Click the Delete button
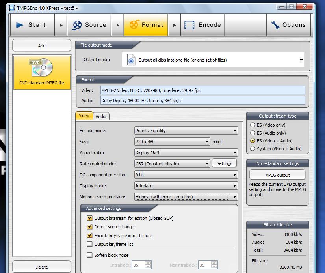The height and width of the screenshot is (273, 325). tap(42, 267)
